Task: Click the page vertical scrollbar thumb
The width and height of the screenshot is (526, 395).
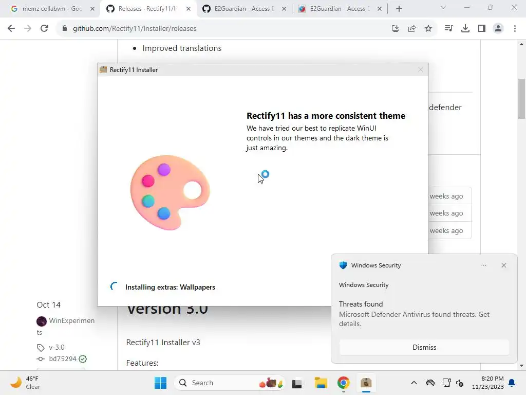Action: (x=521, y=99)
